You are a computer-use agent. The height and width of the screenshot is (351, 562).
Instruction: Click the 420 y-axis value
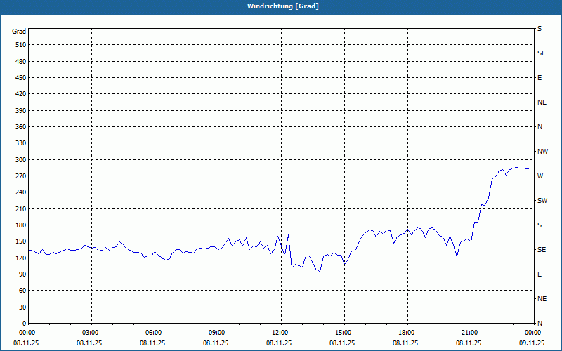pos(21,94)
